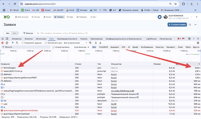Stop network recording with red record button
Screen dimensions: 201x119
pyautogui.click(x=2, y=43)
